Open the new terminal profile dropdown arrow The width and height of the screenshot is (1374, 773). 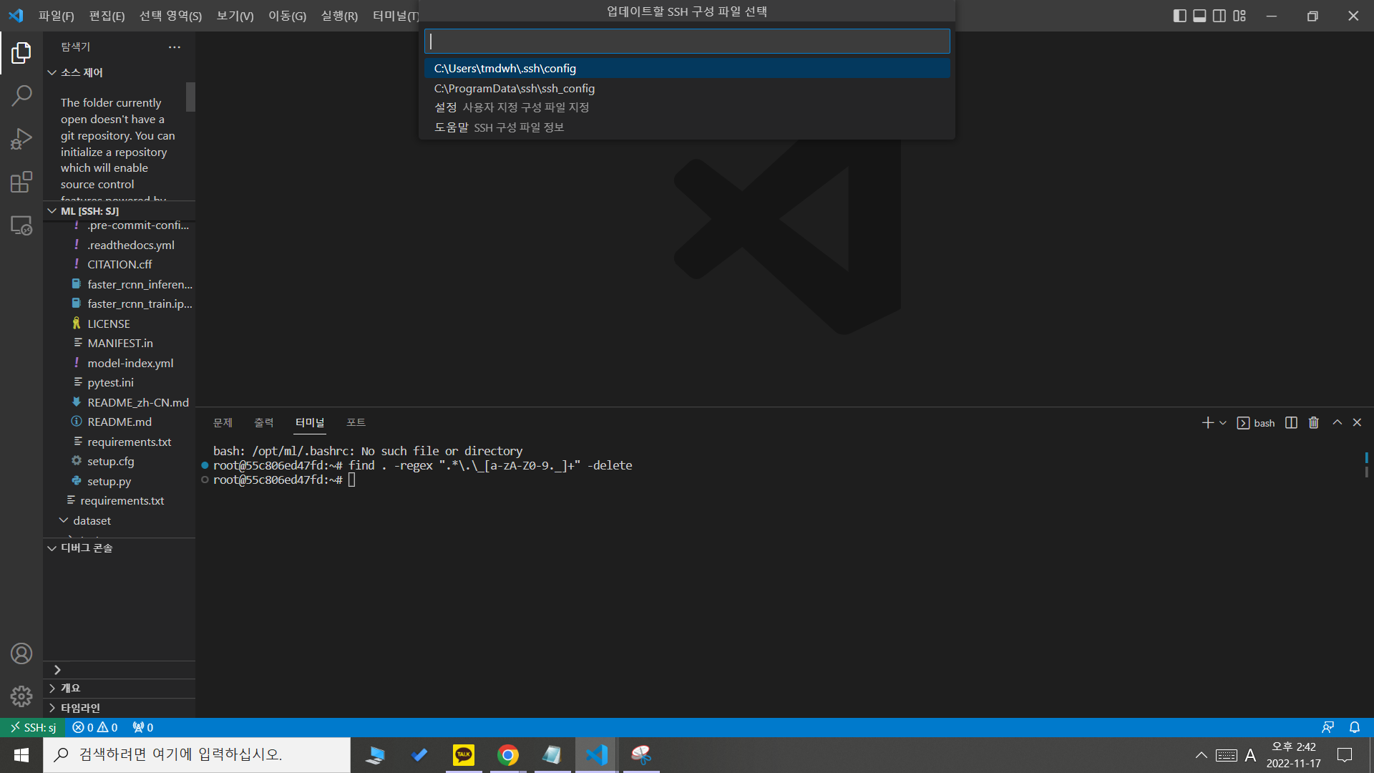(1223, 423)
